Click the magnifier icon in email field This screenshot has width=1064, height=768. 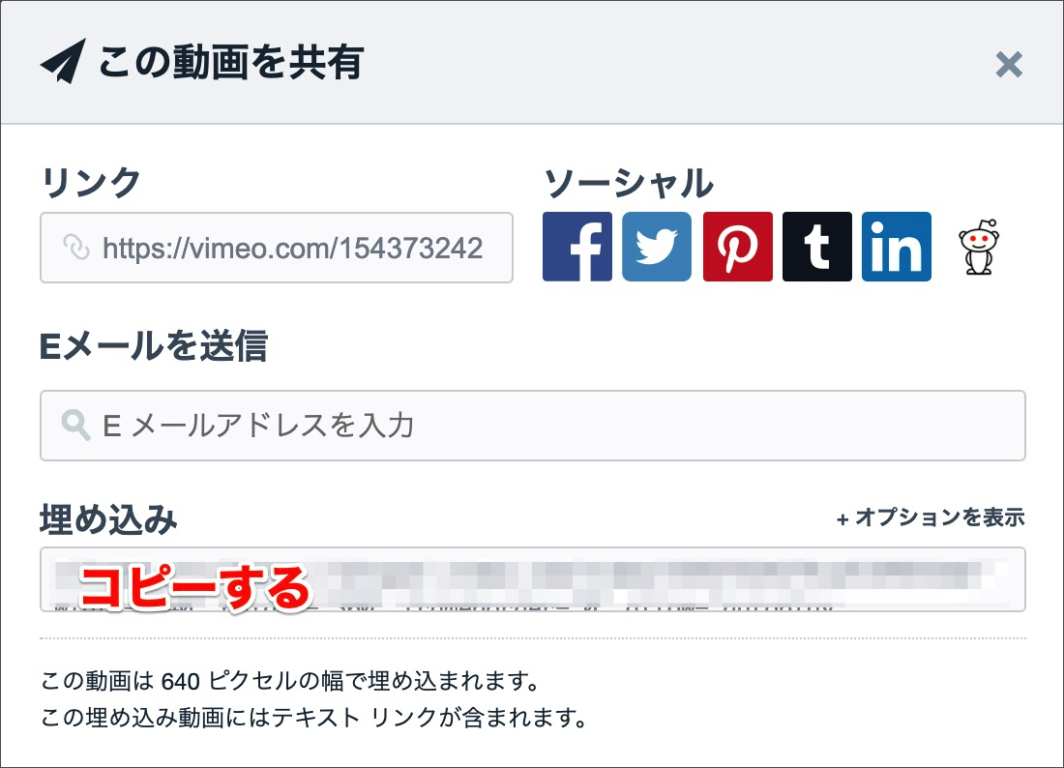tap(75, 426)
